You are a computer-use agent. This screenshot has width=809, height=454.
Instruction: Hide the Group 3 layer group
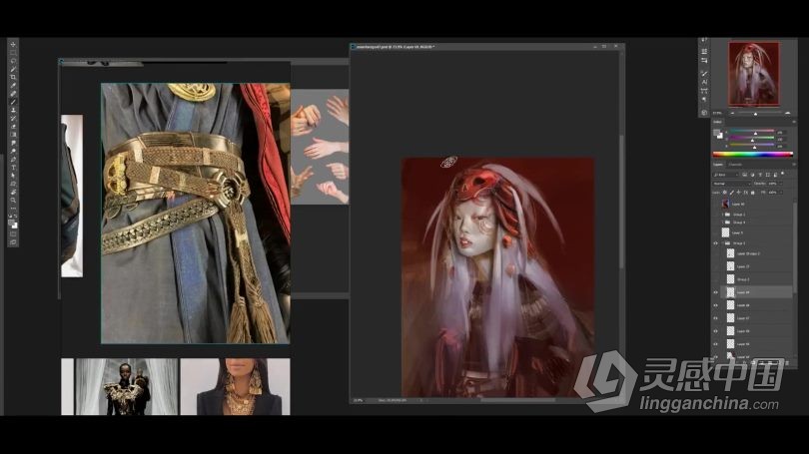point(715,243)
